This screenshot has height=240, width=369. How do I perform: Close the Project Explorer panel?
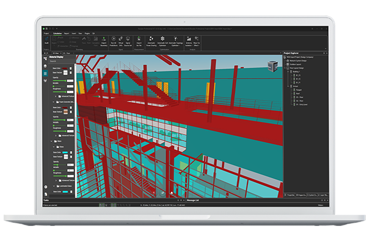327,53
